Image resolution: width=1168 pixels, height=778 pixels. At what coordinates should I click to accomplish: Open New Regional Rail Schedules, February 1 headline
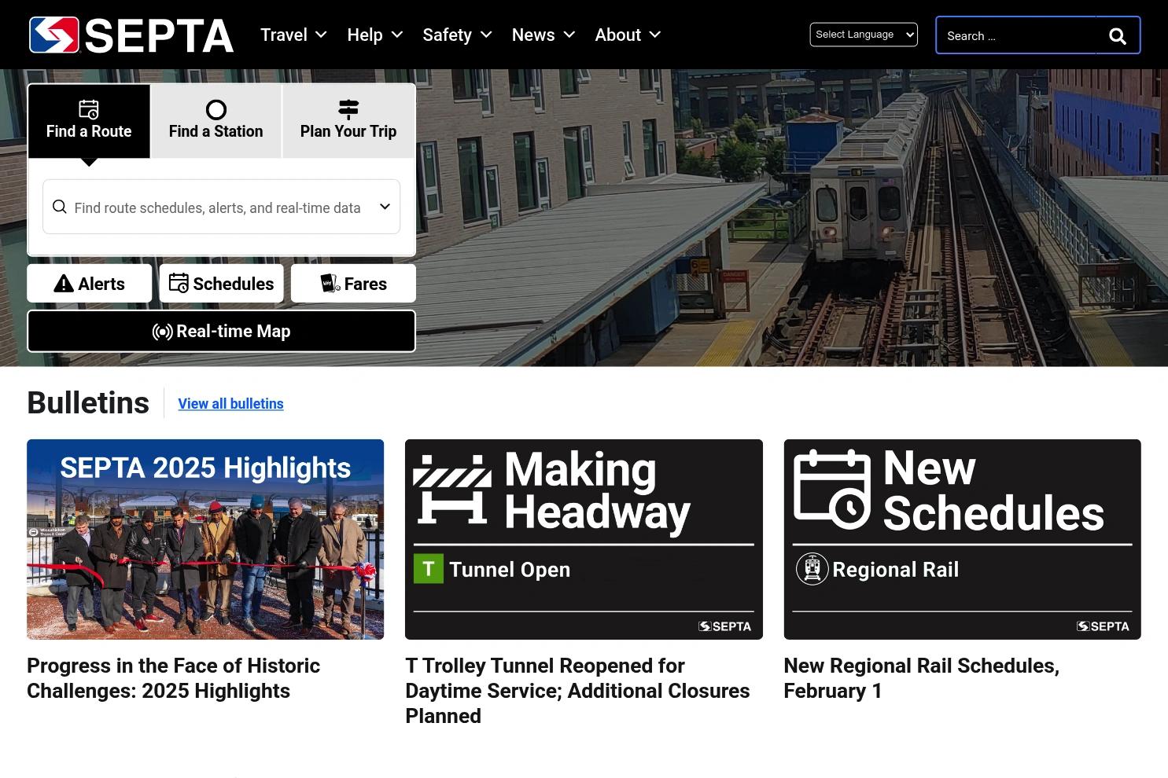(x=922, y=678)
